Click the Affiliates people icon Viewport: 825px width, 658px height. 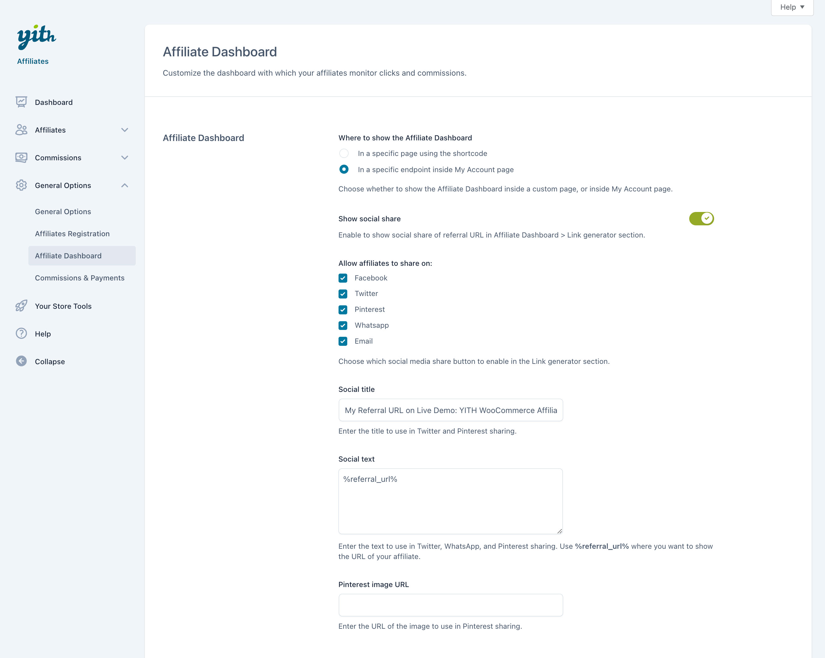21,129
